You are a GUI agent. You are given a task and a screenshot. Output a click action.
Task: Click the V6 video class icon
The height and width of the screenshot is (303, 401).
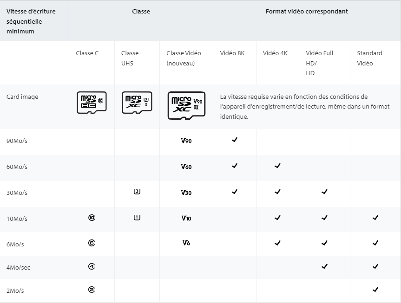point(186,243)
